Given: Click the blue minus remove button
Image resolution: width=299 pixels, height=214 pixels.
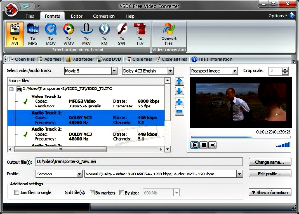Looking at the screenshot, I should (179, 111).
